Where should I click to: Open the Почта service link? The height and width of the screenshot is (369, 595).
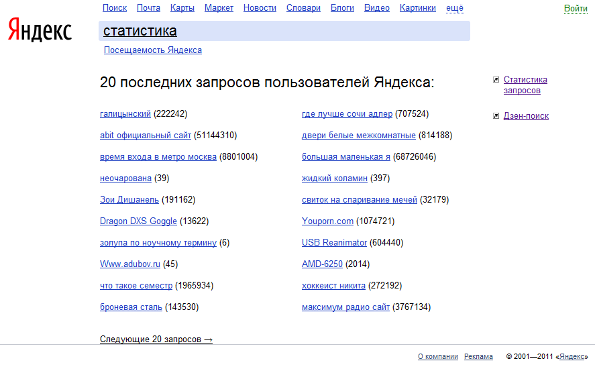[x=148, y=8]
